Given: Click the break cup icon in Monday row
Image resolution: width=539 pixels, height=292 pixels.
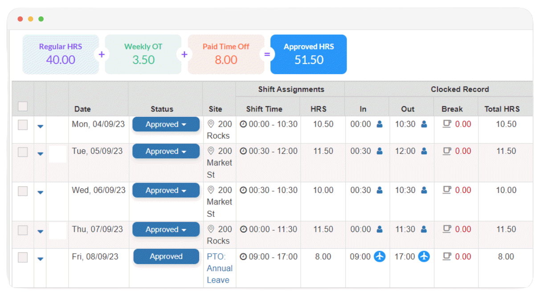Looking at the screenshot, I should (447, 124).
